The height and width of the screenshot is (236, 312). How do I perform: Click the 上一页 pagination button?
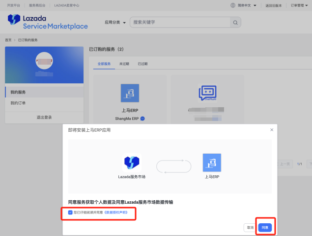click(285, 164)
